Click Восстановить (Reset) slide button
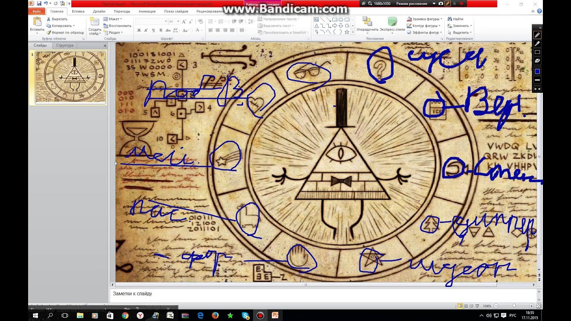Screen dimensions: 571x321 click(x=118, y=26)
